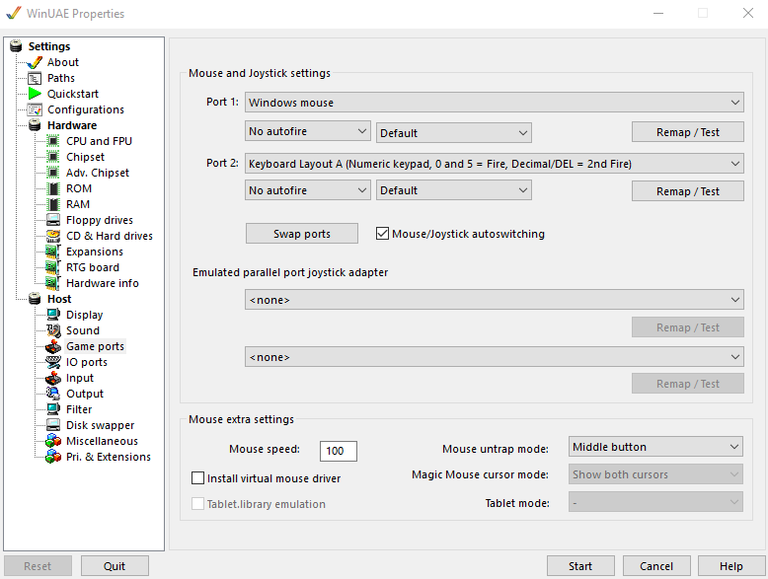Open Mouse untrap mode dropdown
This screenshot has height=579, width=768.
coord(655,447)
